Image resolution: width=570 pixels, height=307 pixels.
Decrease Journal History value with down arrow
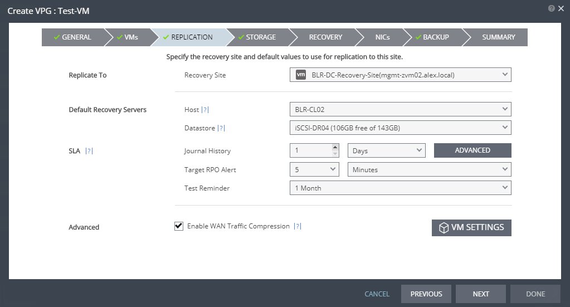click(x=335, y=153)
